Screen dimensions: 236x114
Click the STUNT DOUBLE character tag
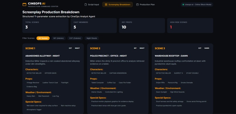tap(192, 73)
